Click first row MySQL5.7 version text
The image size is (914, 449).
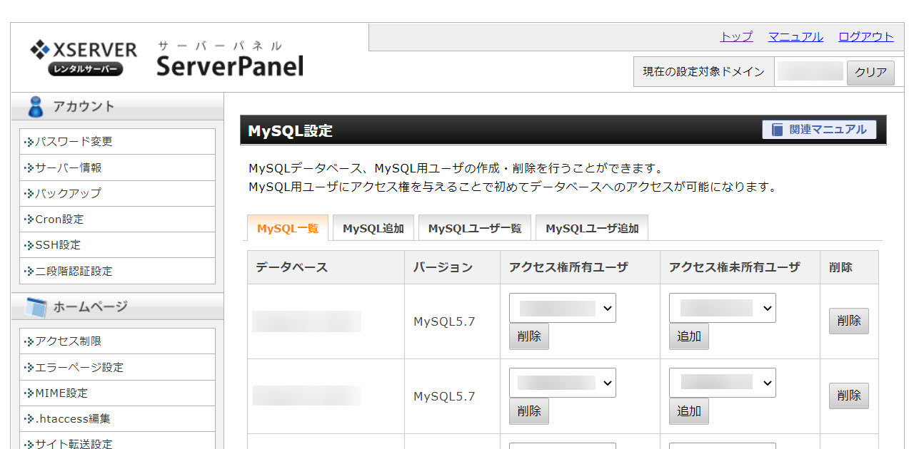[444, 321]
